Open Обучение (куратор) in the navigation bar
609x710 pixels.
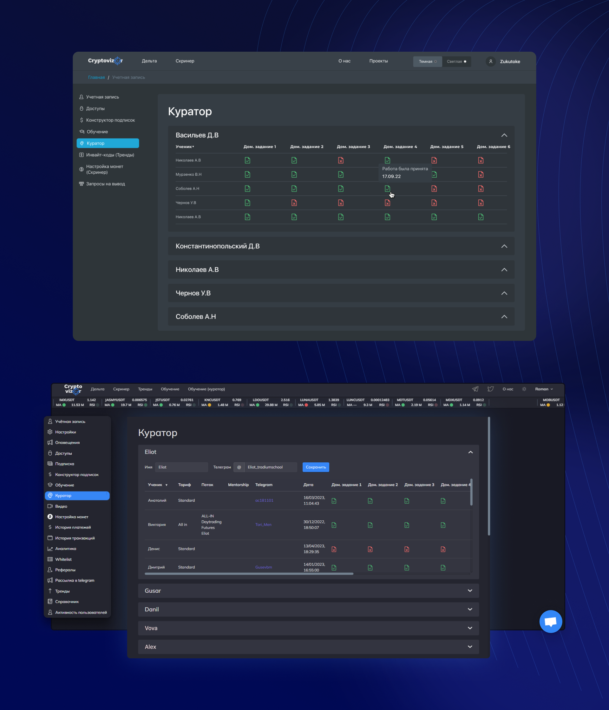tap(206, 389)
